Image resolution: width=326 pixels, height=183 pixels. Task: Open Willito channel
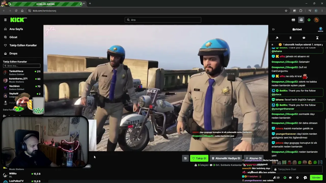[22, 175]
